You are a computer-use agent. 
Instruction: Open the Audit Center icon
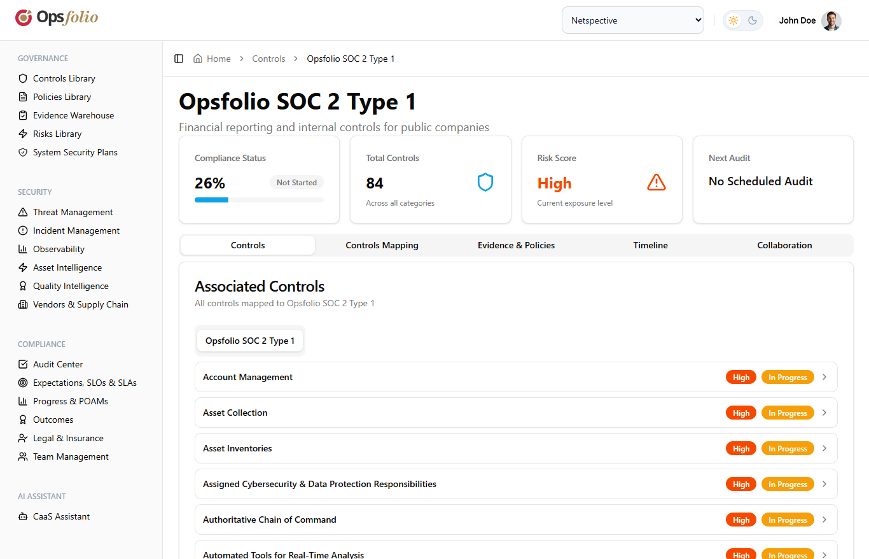tap(22, 364)
